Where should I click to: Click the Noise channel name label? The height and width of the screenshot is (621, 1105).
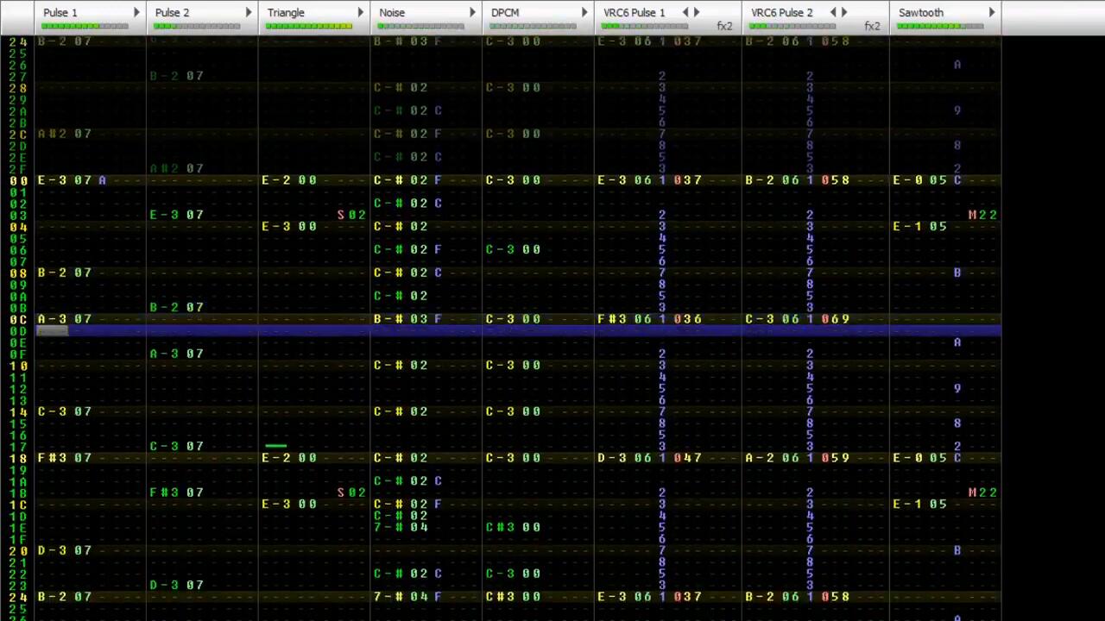(x=392, y=13)
